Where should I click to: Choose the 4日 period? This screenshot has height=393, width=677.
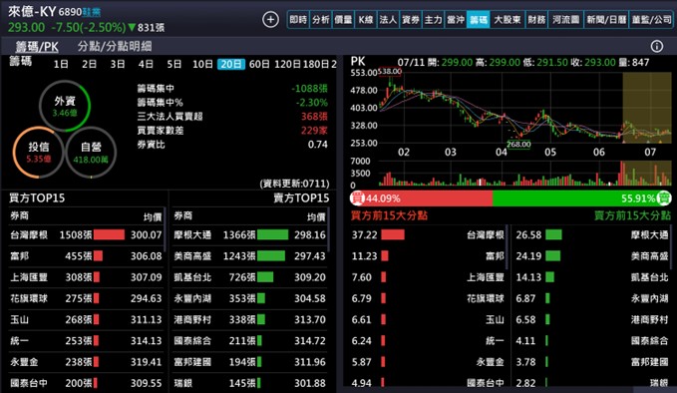pos(146,65)
